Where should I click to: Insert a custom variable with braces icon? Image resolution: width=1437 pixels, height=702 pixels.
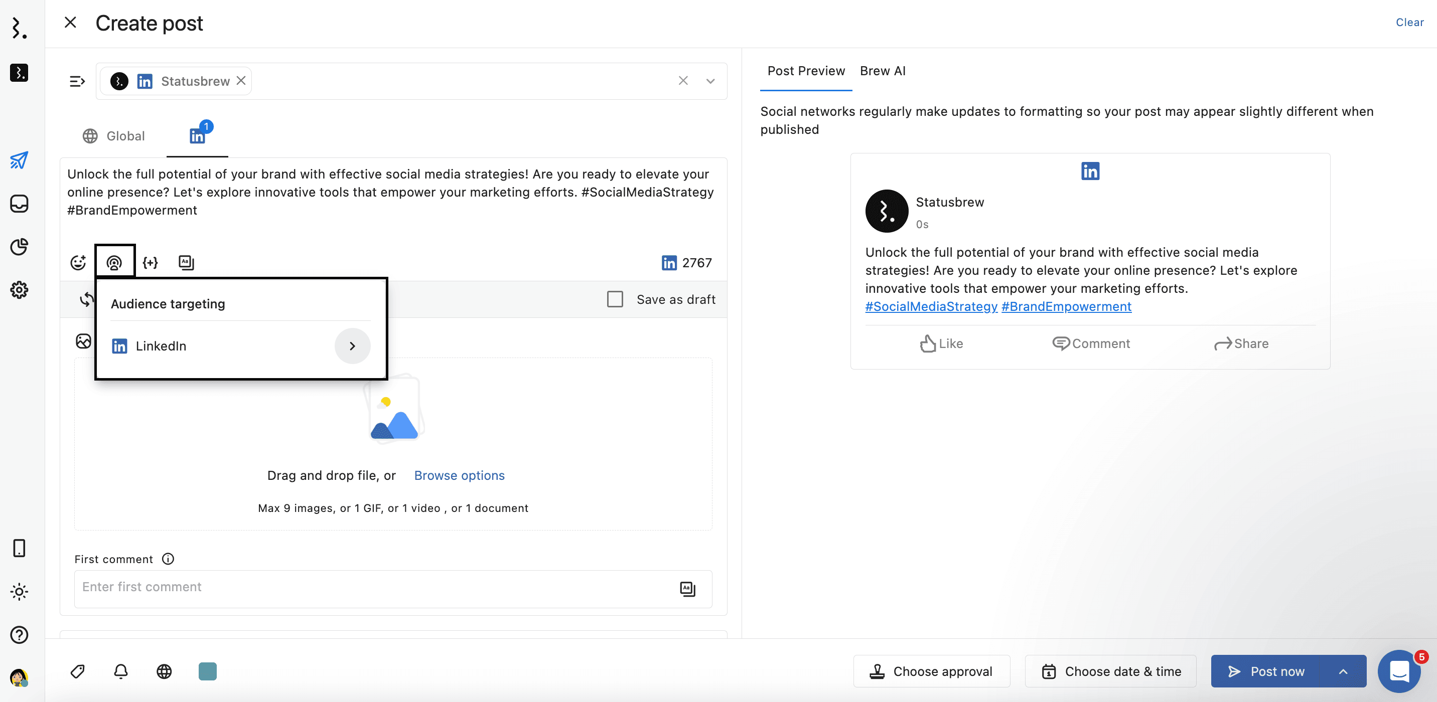(x=150, y=263)
